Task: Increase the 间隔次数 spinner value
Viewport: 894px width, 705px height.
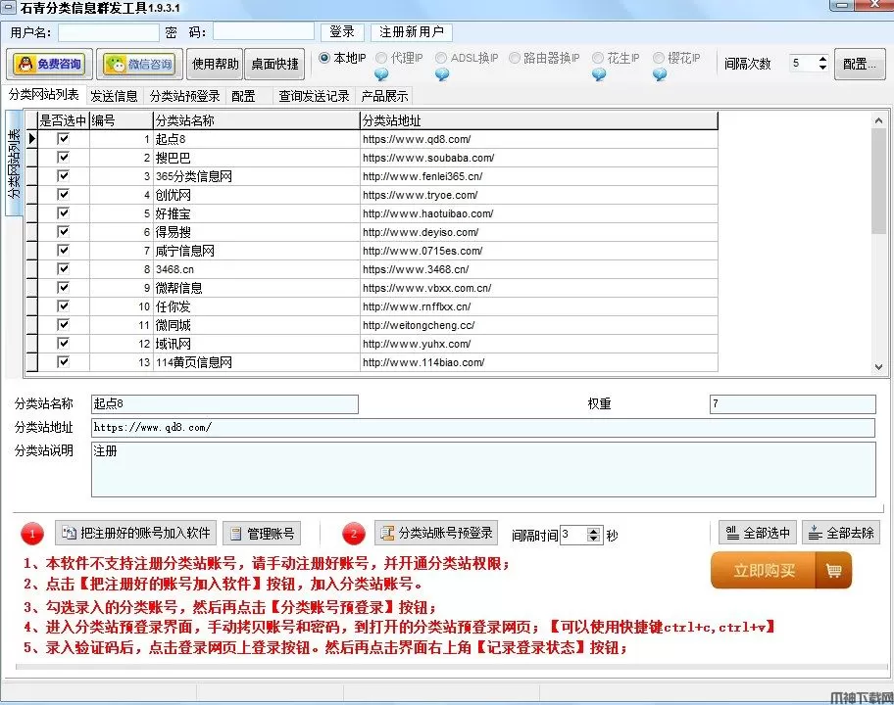Action: click(x=822, y=59)
